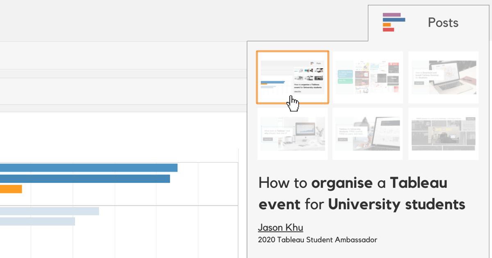Click the purple bar in Posts logo

[x=392, y=15]
